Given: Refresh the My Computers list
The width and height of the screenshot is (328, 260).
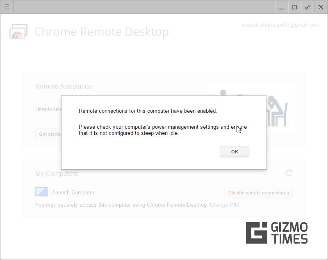Looking at the screenshot, I should (x=289, y=173).
